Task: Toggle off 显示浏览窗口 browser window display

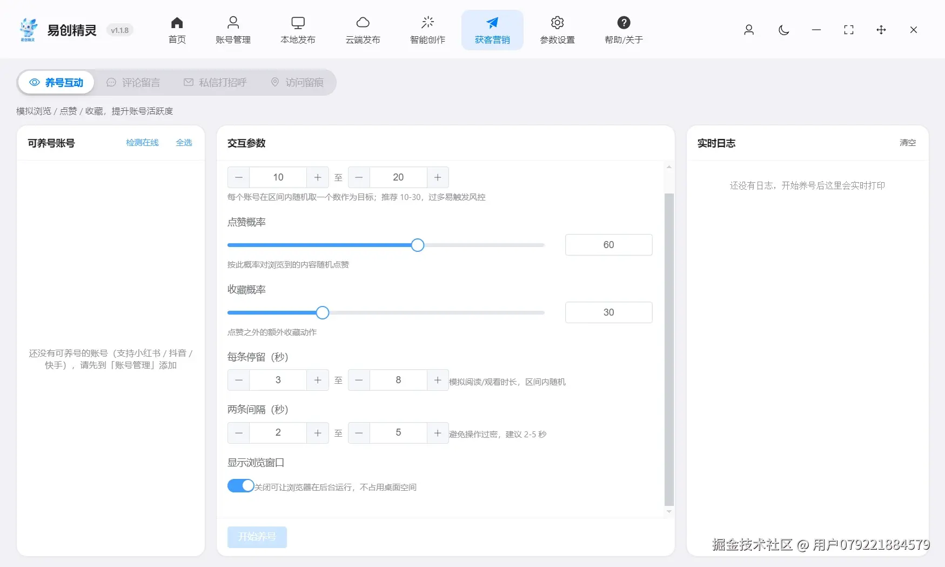Action: click(240, 485)
